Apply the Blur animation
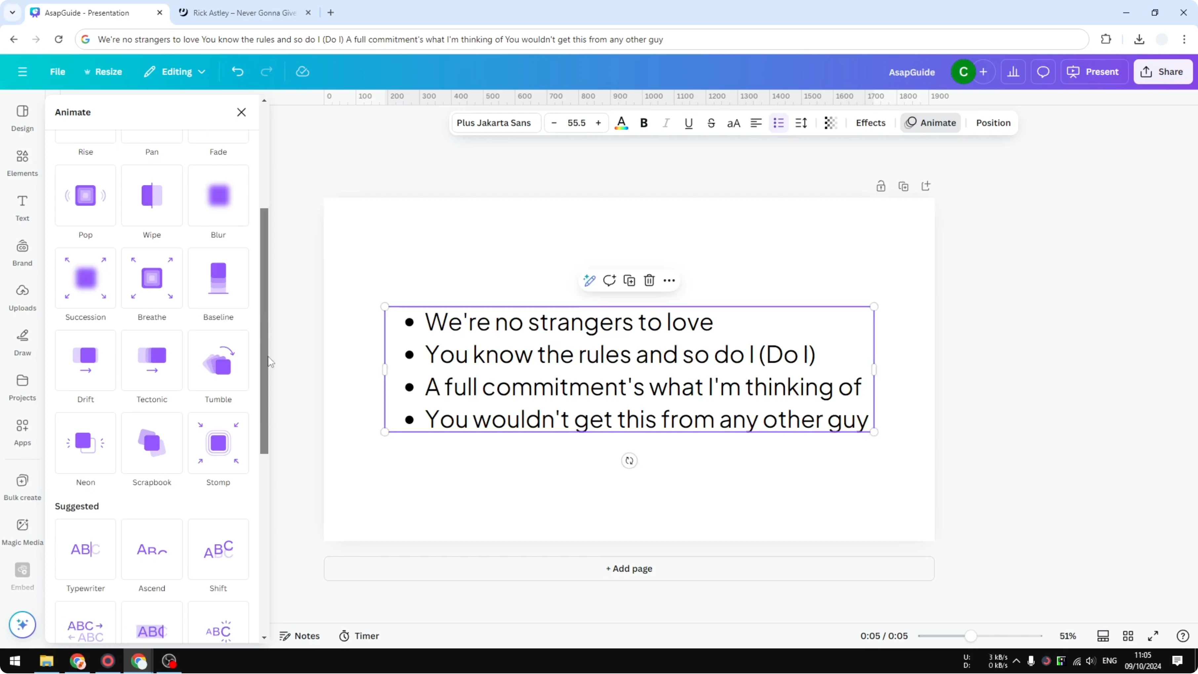The image size is (1198, 674). pyautogui.click(x=218, y=196)
